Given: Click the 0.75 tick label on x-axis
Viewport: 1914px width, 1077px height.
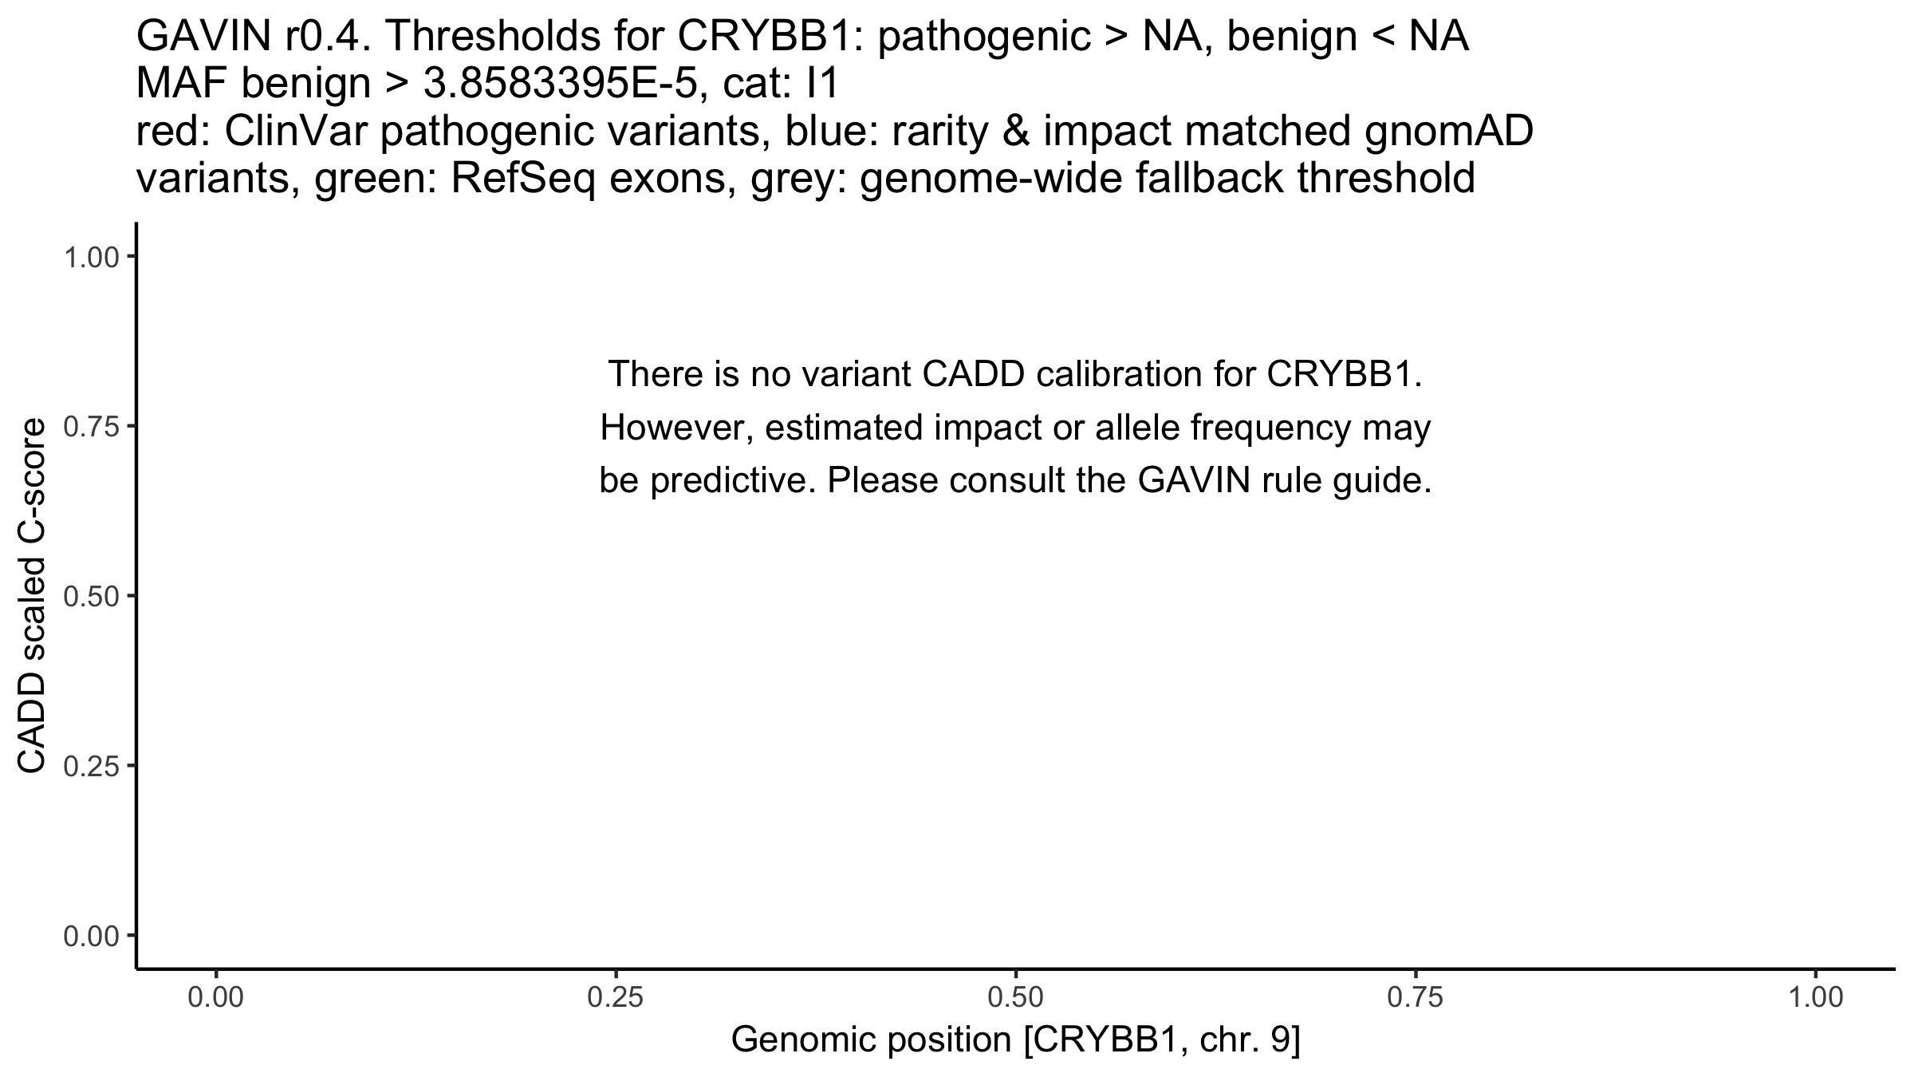Looking at the screenshot, I should [x=1416, y=998].
